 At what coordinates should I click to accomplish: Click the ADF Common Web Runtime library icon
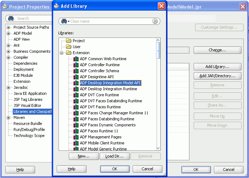coord(76,59)
